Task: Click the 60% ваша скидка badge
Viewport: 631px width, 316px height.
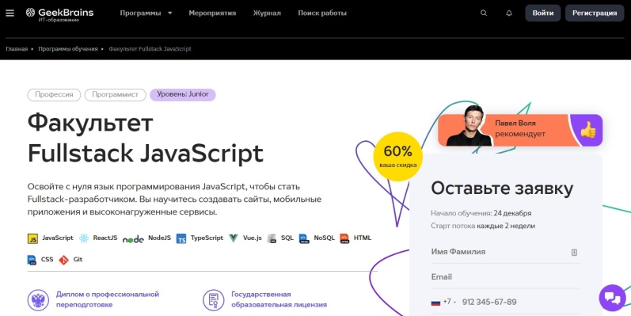Action: point(398,156)
